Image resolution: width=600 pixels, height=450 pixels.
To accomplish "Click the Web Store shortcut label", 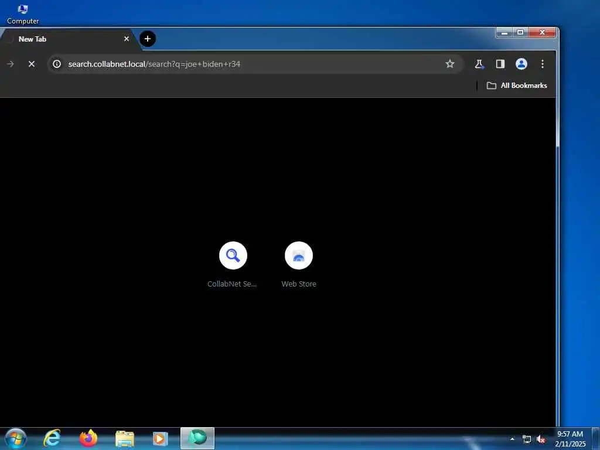I will click(299, 284).
